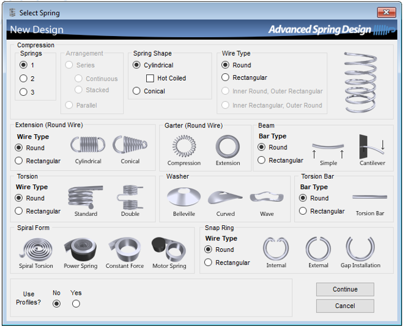Click the Advanced Spring Design logo

pyautogui.click(x=332, y=30)
